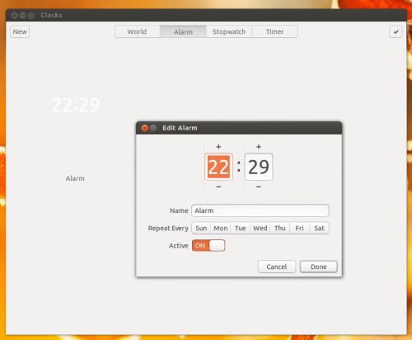Open the Stopwatch tab
412x340 pixels.
[x=229, y=31]
